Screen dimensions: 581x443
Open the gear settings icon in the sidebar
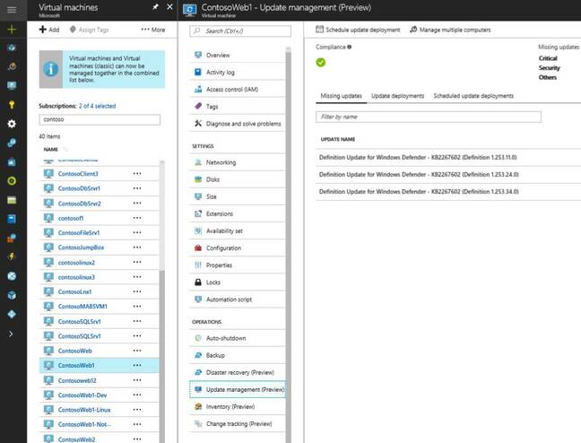12,124
